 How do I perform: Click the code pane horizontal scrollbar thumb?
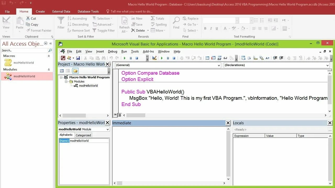coord(136,115)
